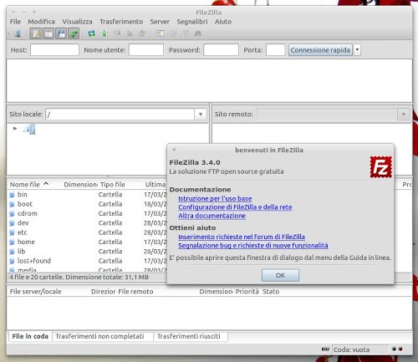The image size is (418, 362).
Task: Select the home folder row
Action: [x=87, y=242]
